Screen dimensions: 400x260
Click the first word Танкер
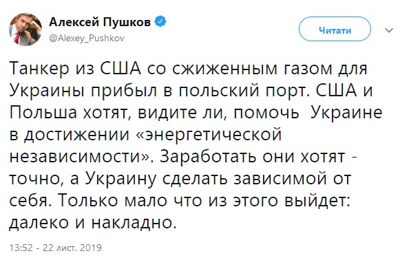point(39,69)
